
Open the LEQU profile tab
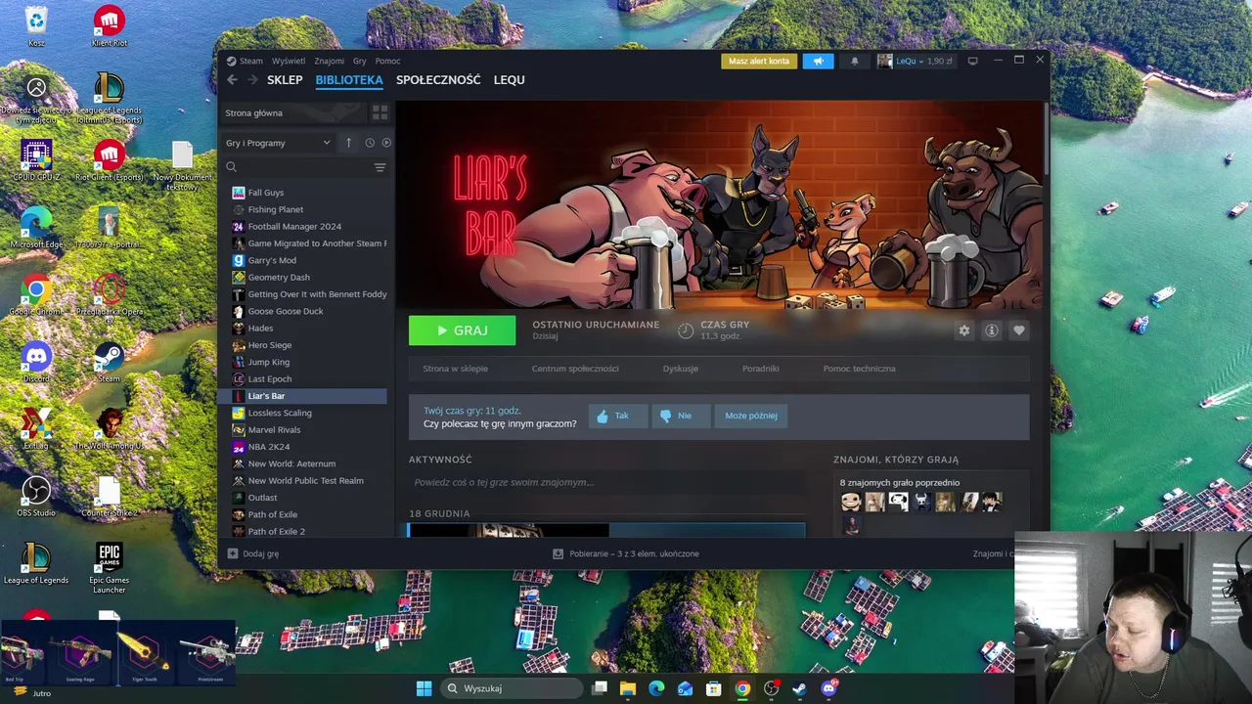click(x=509, y=80)
